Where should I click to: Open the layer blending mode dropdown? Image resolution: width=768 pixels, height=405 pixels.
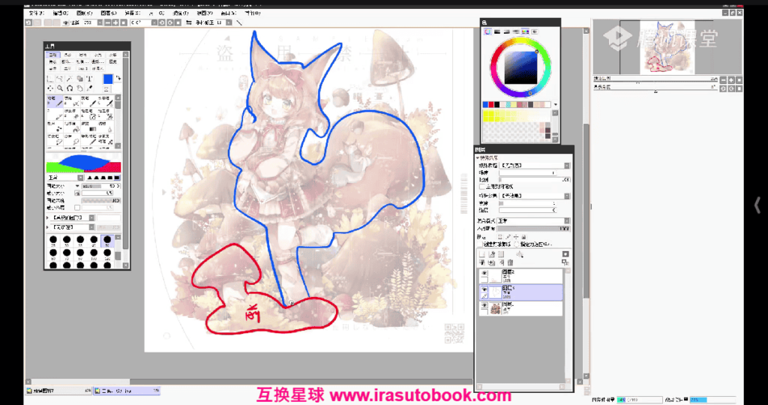pos(533,220)
